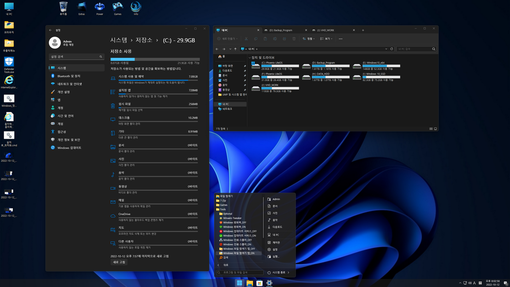Select Bluetooth 및 장치 in Settings sidebar
The width and height of the screenshot is (510, 287).
[x=76, y=76]
